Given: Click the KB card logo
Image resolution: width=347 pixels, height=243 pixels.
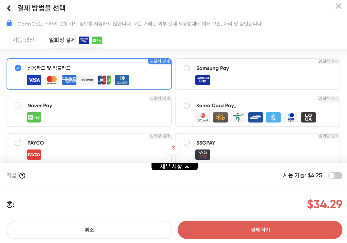Looking at the screenshot, I should click(220, 117).
